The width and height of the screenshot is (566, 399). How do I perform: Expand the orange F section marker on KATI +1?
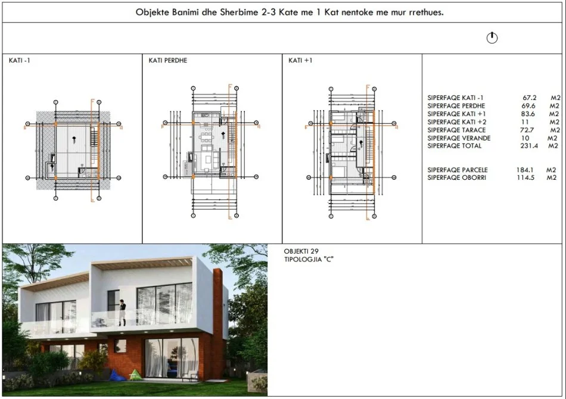368,88
